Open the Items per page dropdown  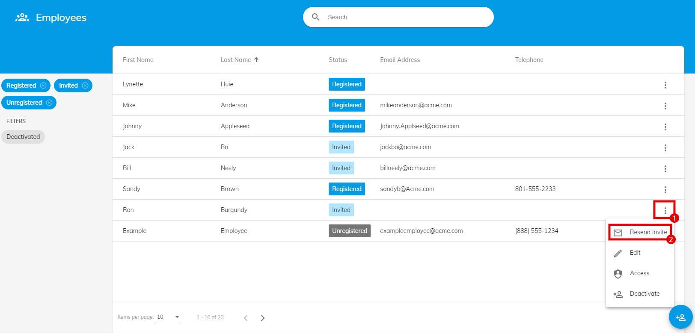169,317
